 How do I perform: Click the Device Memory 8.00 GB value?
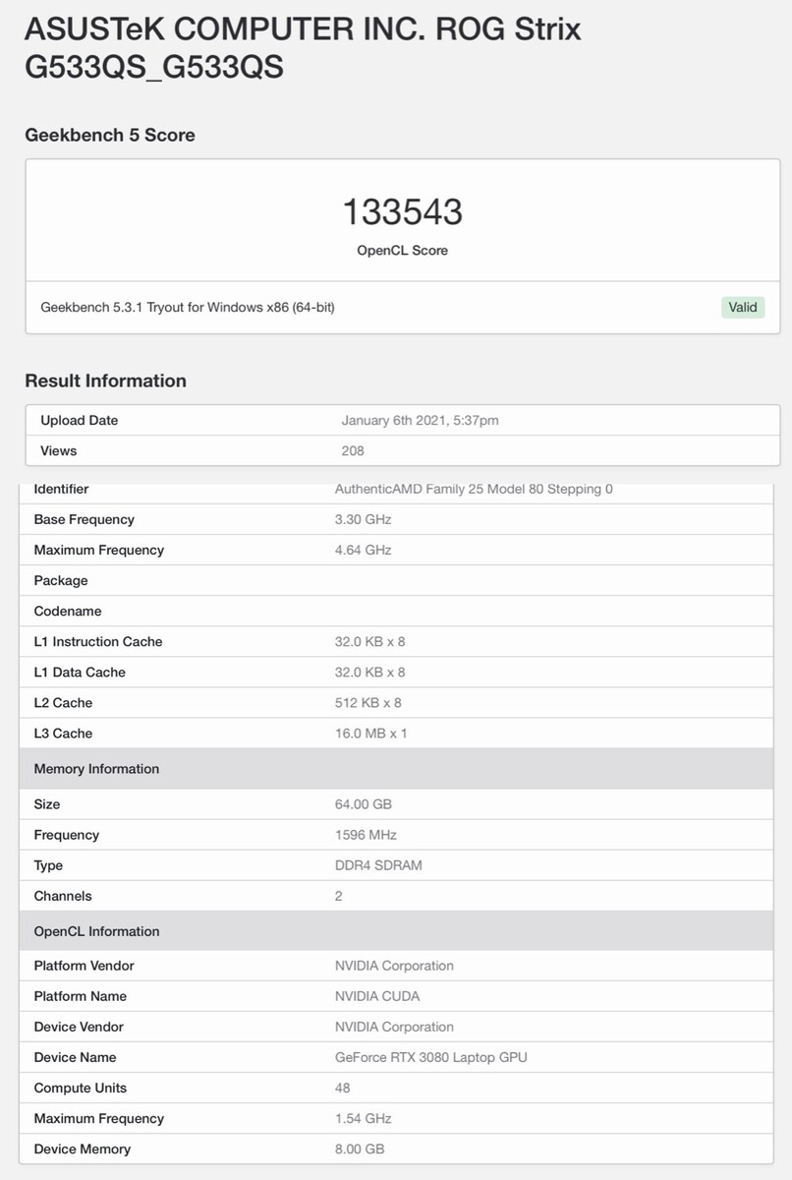360,1149
